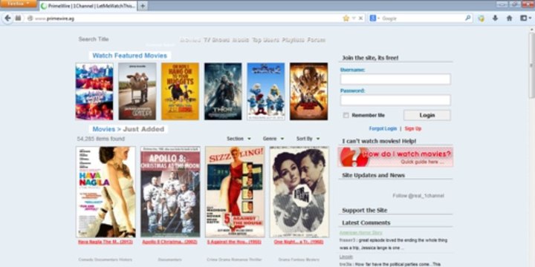Open URL history dropdown arrow in address bar
The width and height of the screenshot is (535, 267).
coord(354,19)
